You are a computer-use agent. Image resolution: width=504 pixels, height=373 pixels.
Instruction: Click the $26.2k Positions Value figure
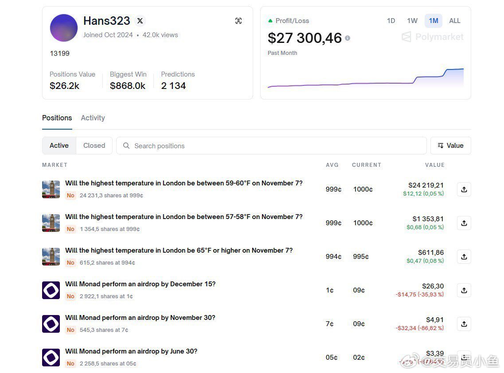pyautogui.click(x=64, y=86)
